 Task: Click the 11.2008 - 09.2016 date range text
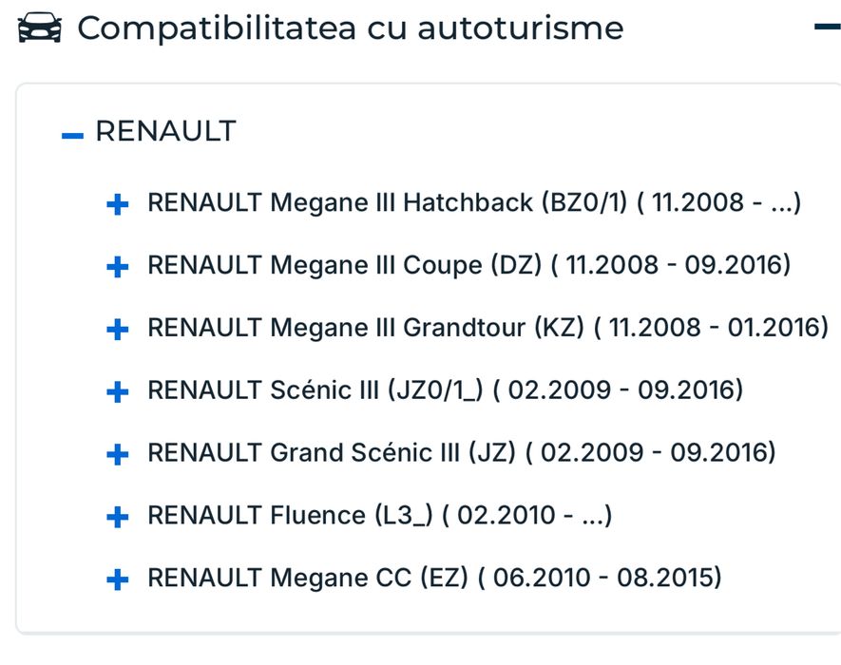pyautogui.click(x=678, y=265)
